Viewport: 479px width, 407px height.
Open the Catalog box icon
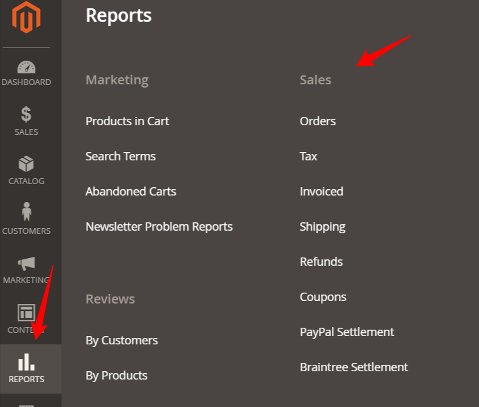point(26,164)
